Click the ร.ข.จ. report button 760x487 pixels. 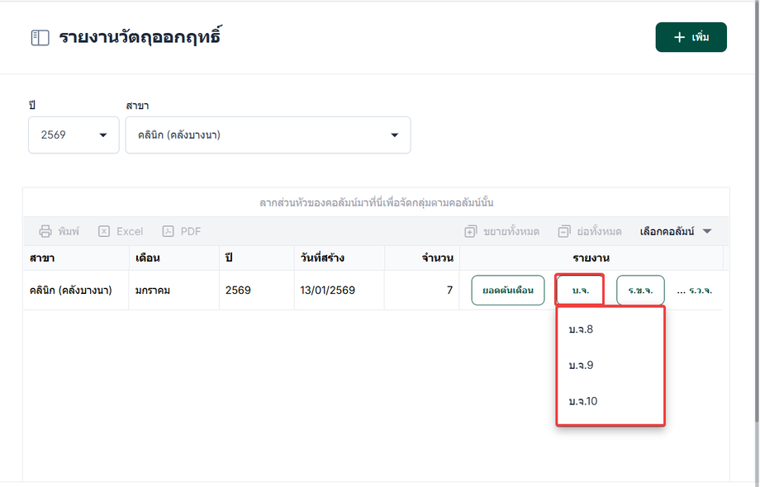[640, 291]
